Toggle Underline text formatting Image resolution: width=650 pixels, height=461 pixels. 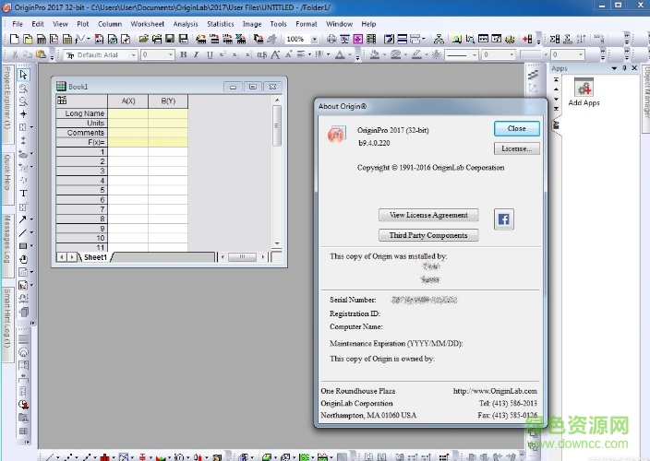point(208,55)
